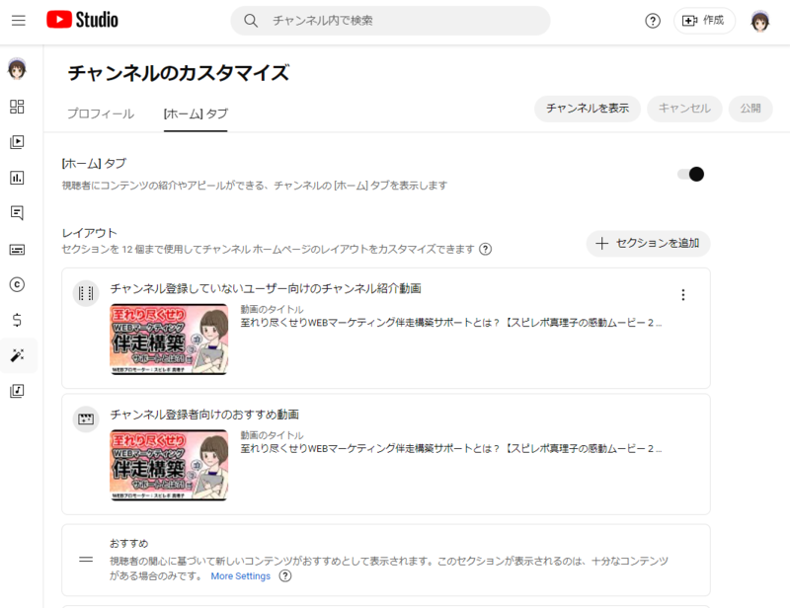The height and width of the screenshot is (608, 790).
Task: Open Comments in the sidebar
Action: [x=17, y=213]
